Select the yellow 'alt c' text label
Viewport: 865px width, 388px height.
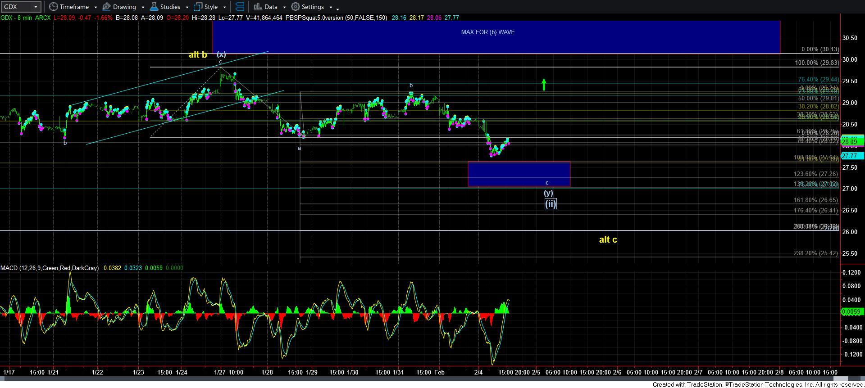click(608, 239)
